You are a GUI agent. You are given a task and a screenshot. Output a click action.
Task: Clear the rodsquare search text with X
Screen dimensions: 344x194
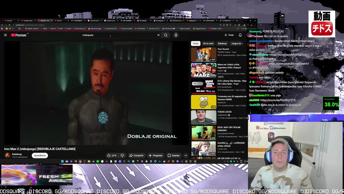coord(158,35)
